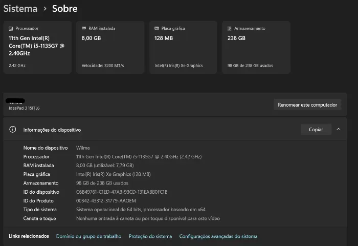Click the storage drive icon beside Armazenamento
358x246 pixels.
pyautogui.click(x=230, y=29)
